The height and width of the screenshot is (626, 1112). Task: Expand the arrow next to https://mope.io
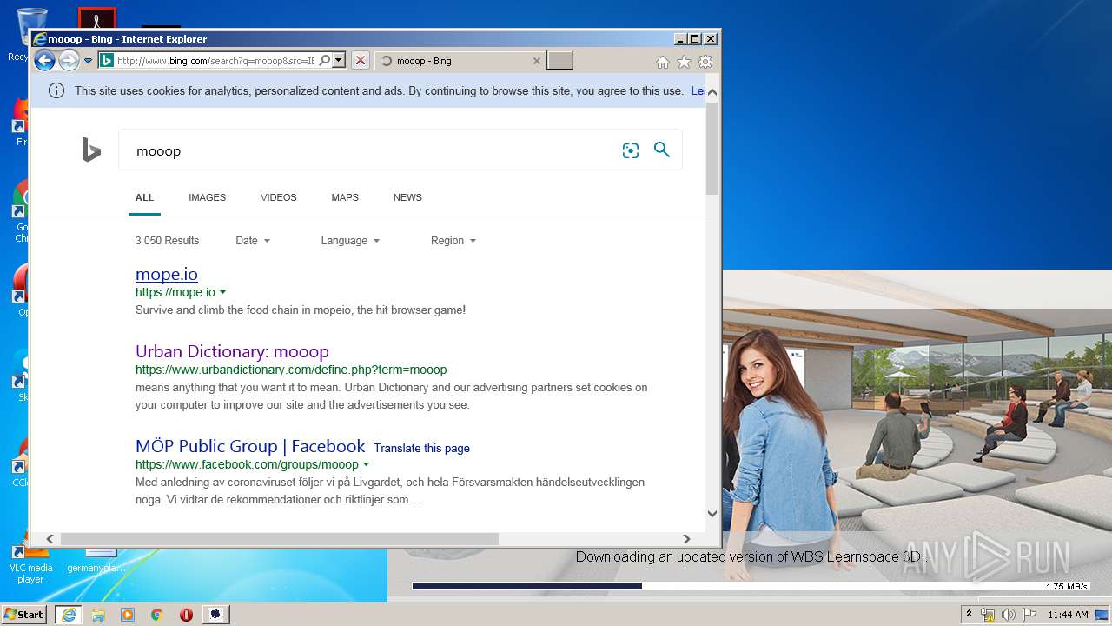click(x=223, y=293)
